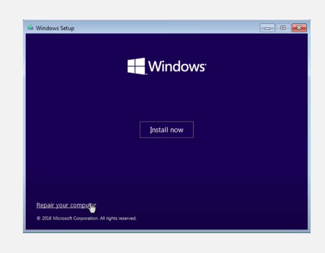The width and height of the screenshot is (325, 253).
Task: Open the Repair your computer link
Action: (x=66, y=205)
